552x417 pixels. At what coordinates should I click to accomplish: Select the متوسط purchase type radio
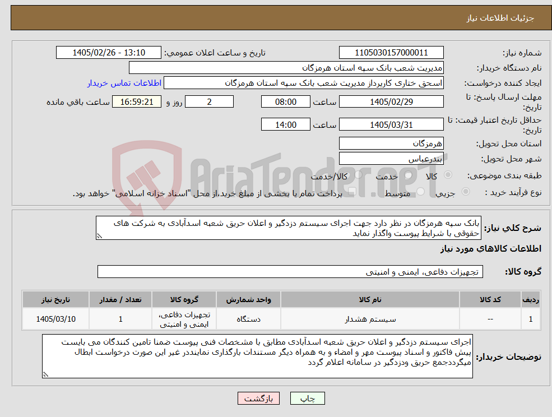[x=420, y=192]
